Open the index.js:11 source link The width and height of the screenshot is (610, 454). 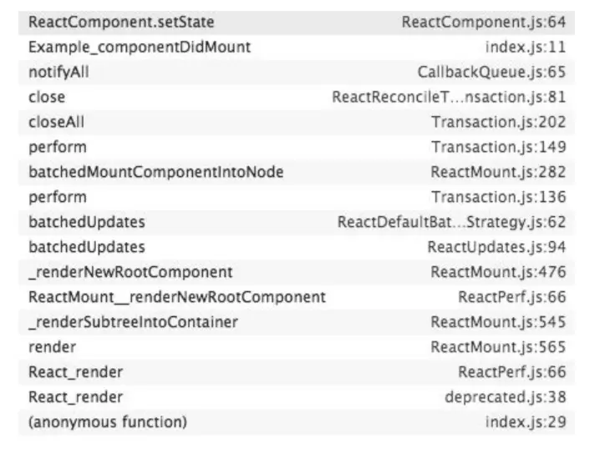526,47
